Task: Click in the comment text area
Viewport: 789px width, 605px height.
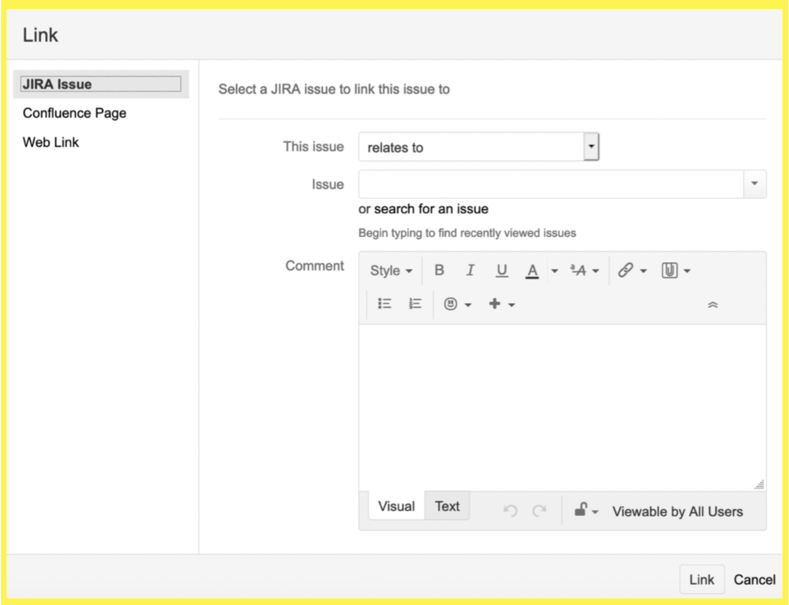Action: [x=562, y=407]
